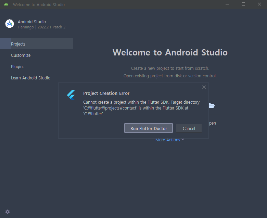This screenshot has width=267, height=218.
Task: Click the Android Studio logo icon
Action: point(10,24)
